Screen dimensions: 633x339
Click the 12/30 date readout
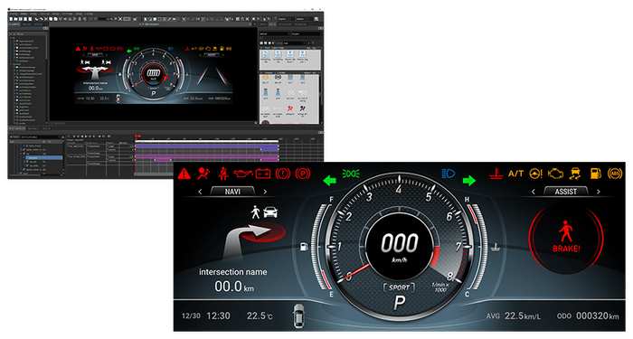coord(191,316)
